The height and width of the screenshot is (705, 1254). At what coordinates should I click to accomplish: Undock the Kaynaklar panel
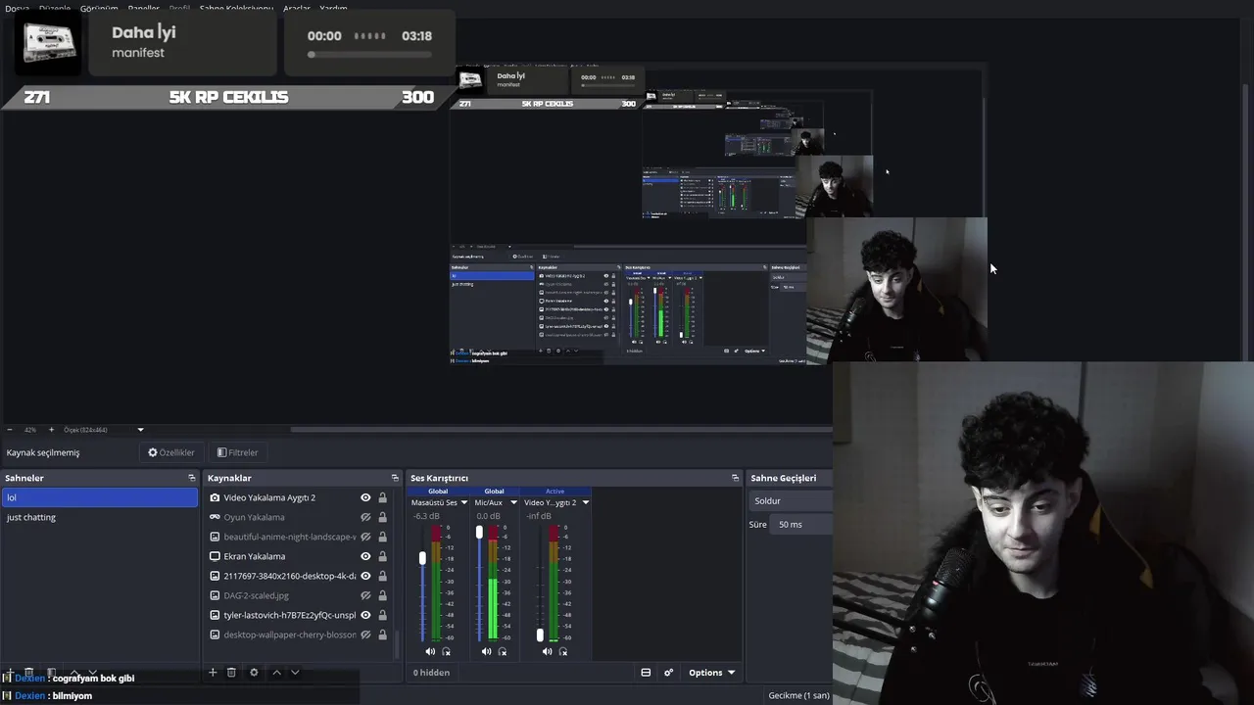395,478
